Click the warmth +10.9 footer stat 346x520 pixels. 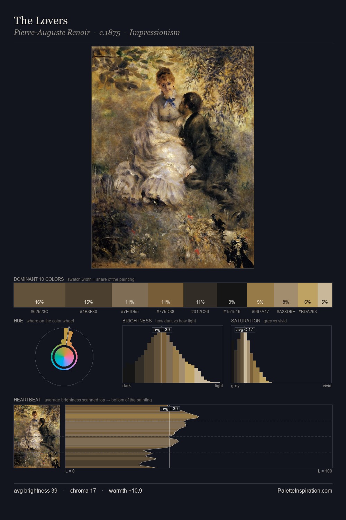click(x=126, y=491)
